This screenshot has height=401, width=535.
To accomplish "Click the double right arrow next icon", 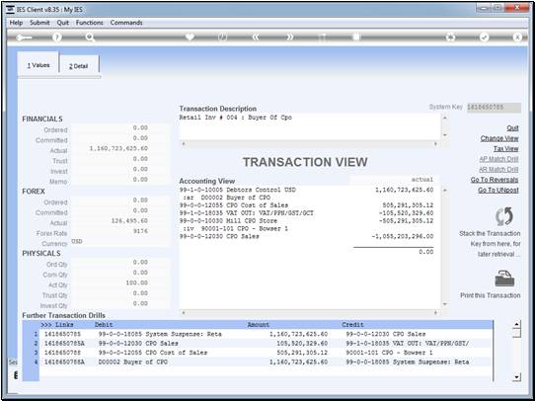I will coord(289,38).
